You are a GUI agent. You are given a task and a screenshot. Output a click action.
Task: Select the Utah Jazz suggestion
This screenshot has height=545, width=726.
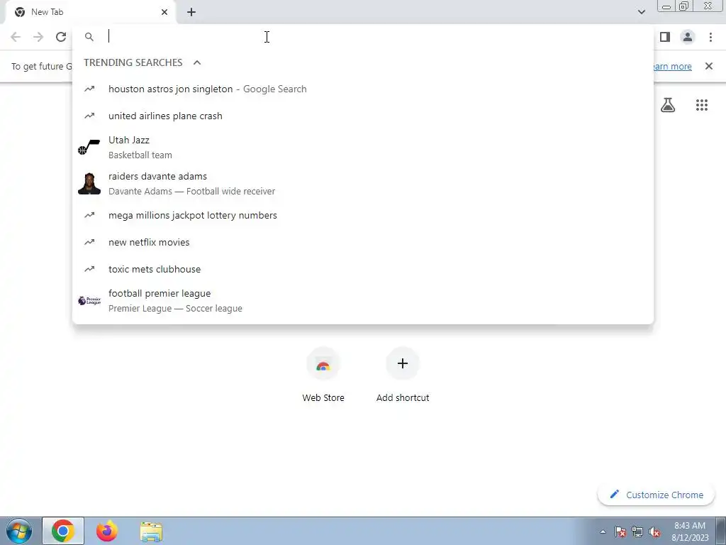363,148
